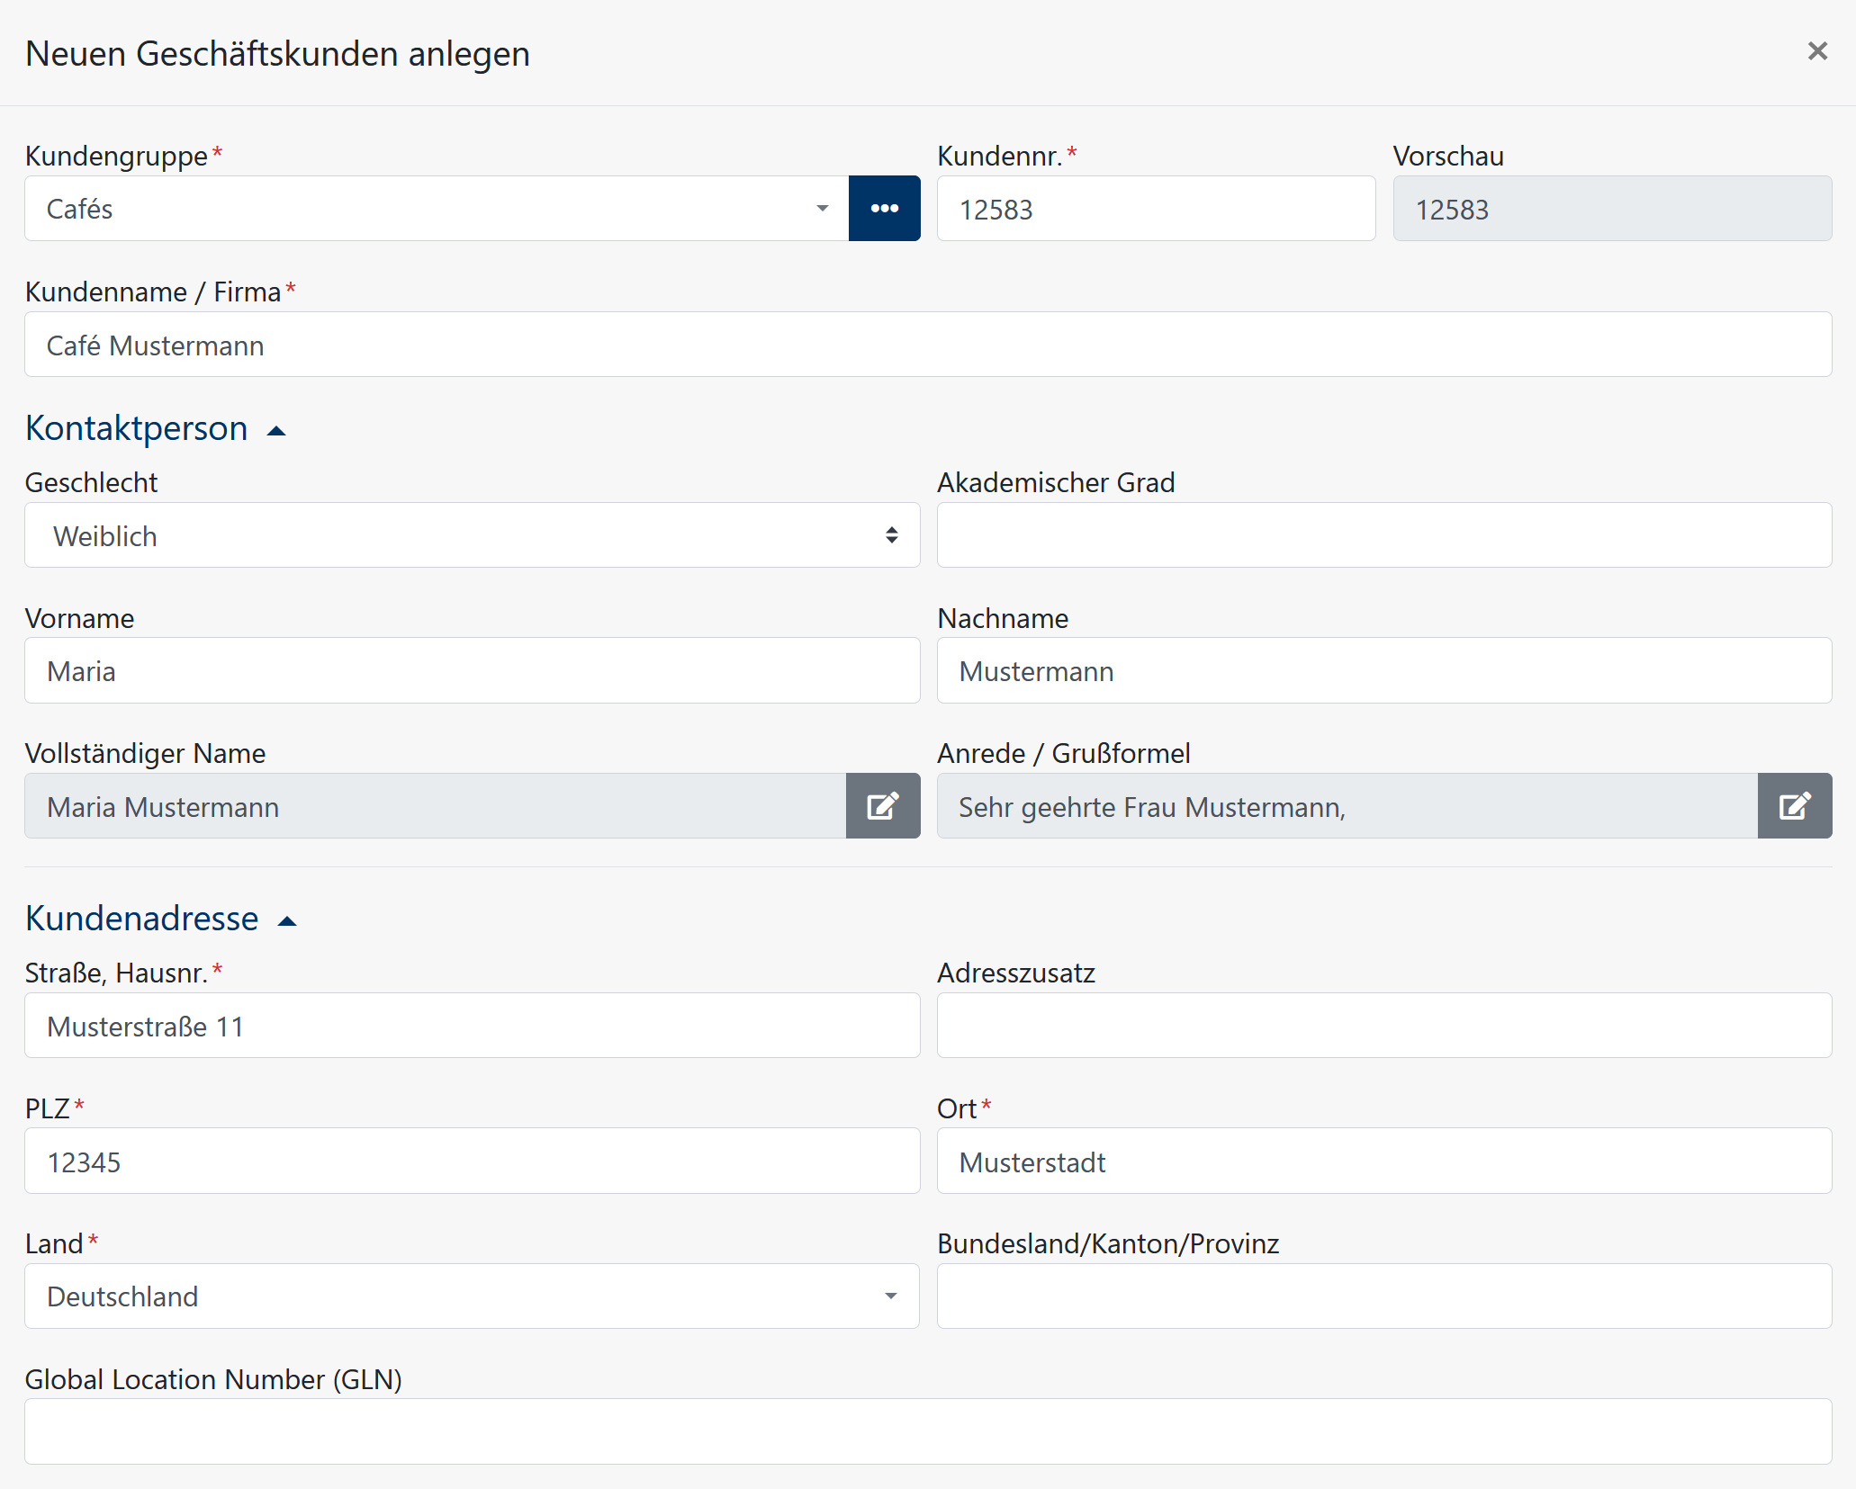Focus the Bundesland/Kanton/Provinz field
The image size is (1856, 1489).
(x=1384, y=1296)
